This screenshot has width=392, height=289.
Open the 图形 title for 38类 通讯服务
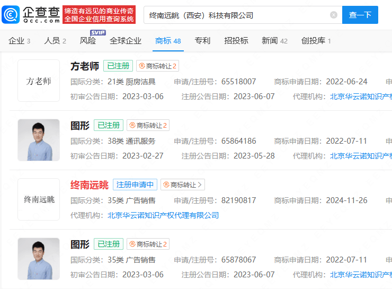[x=80, y=125]
